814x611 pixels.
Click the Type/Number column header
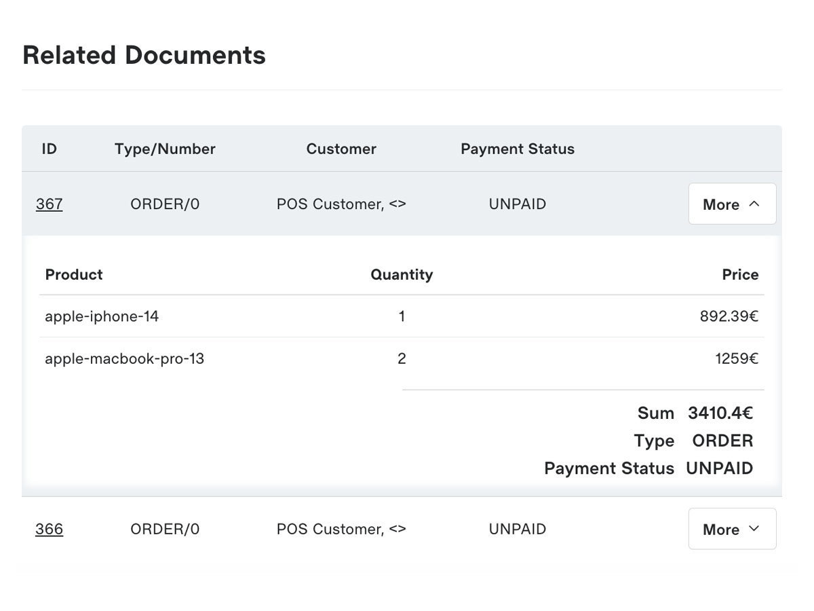click(165, 149)
